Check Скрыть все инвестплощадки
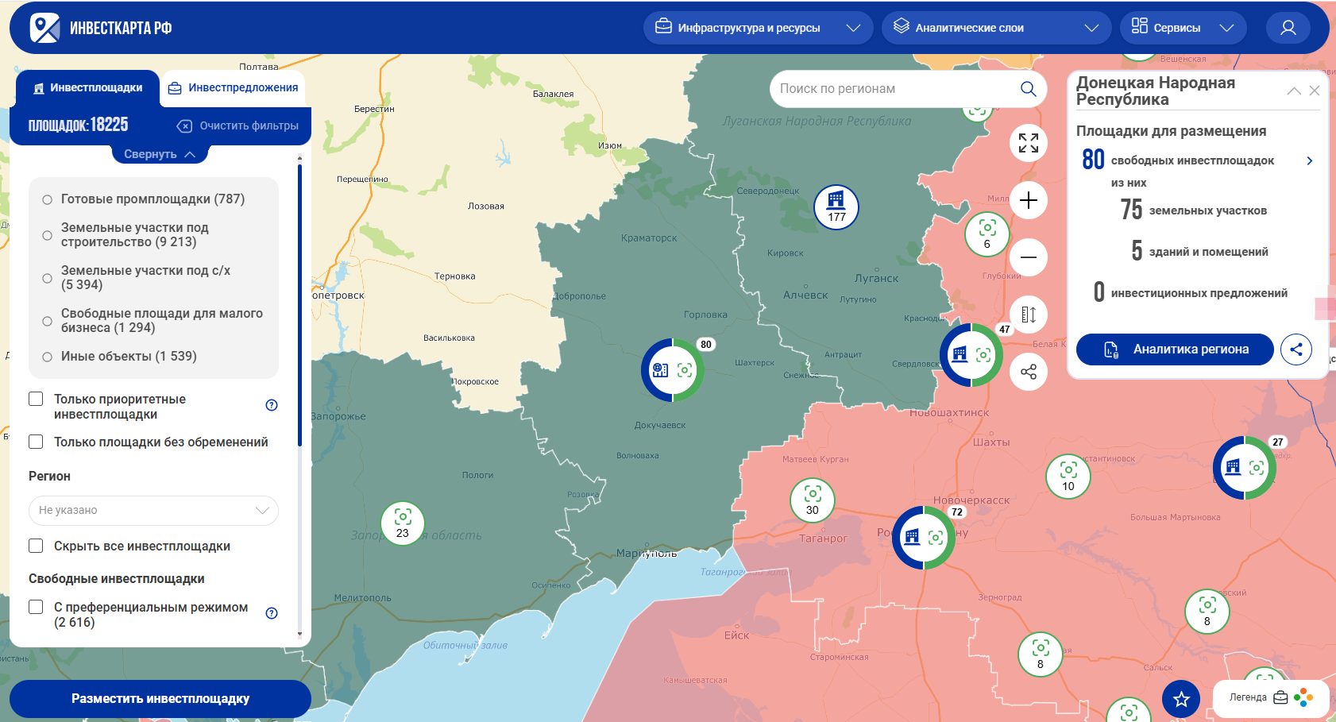The width and height of the screenshot is (1336, 722). [x=36, y=546]
